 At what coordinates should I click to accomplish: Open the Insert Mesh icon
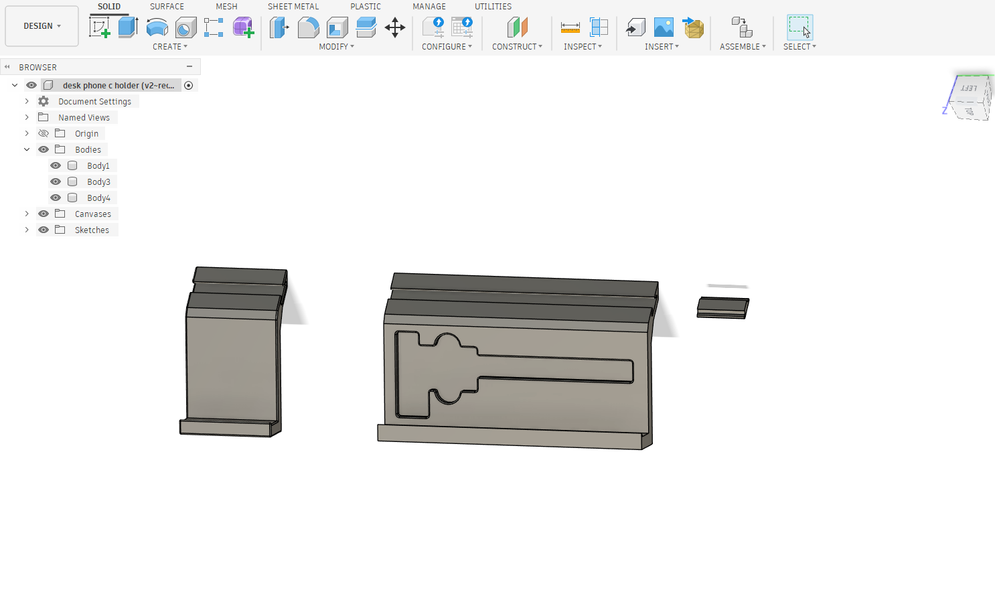(694, 27)
